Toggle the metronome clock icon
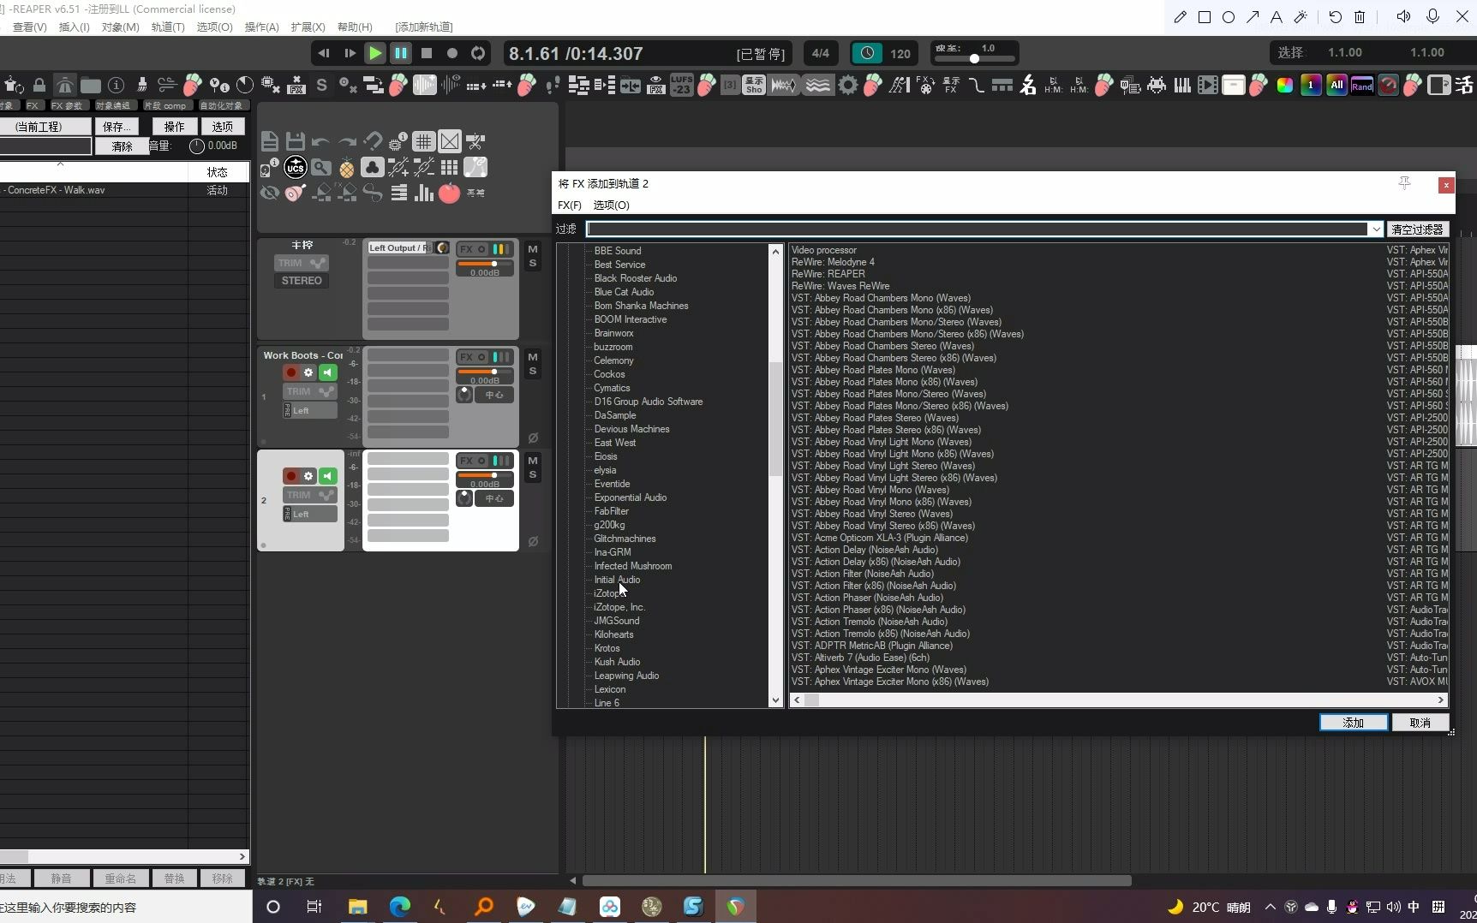 (867, 53)
